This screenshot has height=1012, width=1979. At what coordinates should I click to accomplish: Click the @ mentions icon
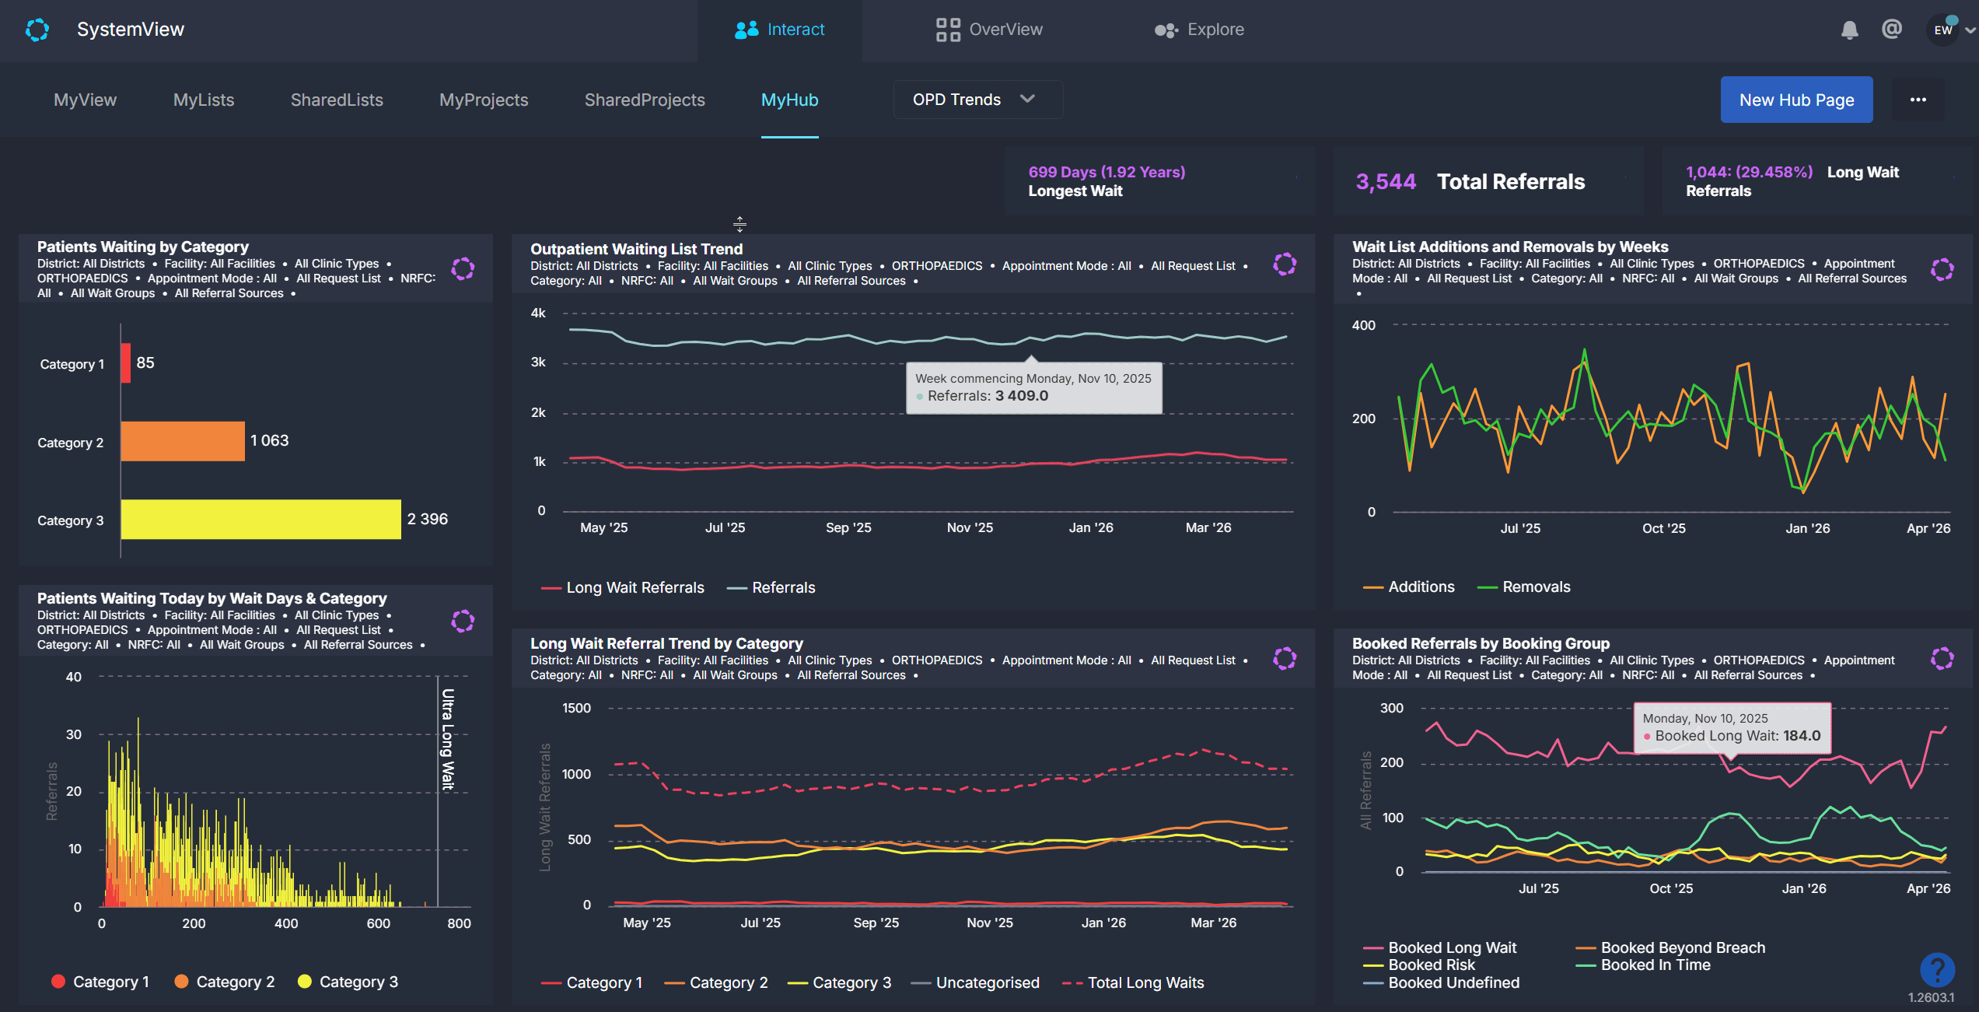pyautogui.click(x=1891, y=30)
